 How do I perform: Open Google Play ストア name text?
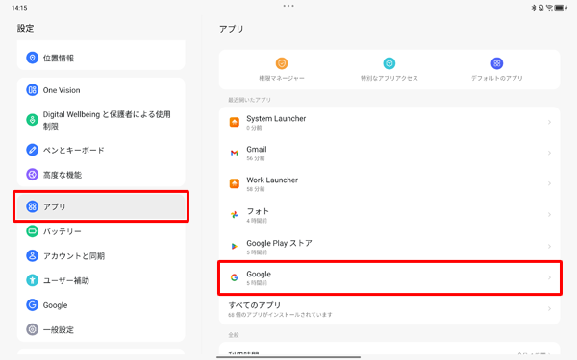279,243
